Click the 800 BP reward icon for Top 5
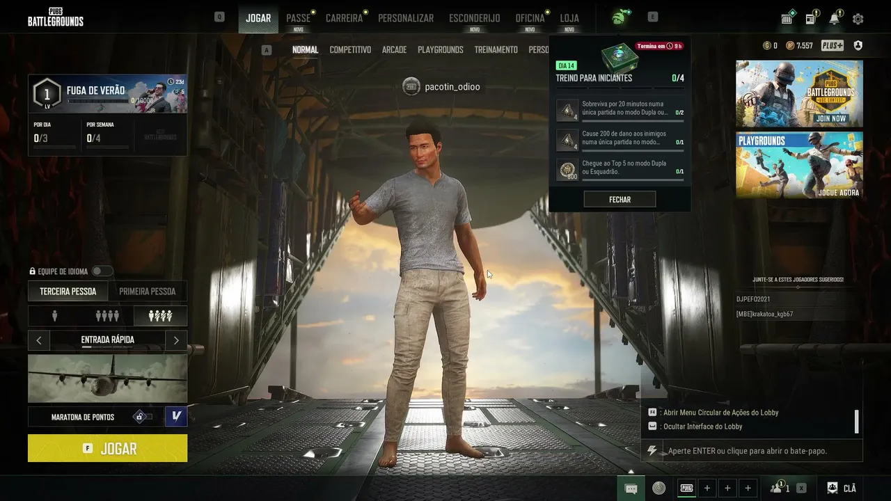The height and width of the screenshot is (501, 891). (568, 169)
